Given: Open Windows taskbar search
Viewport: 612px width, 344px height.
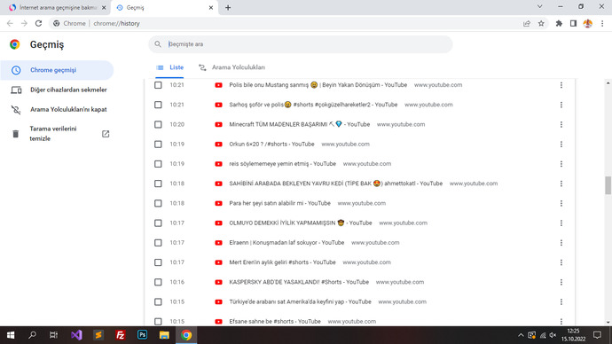Looking at the screenshot, I should [x=33, y=335].
